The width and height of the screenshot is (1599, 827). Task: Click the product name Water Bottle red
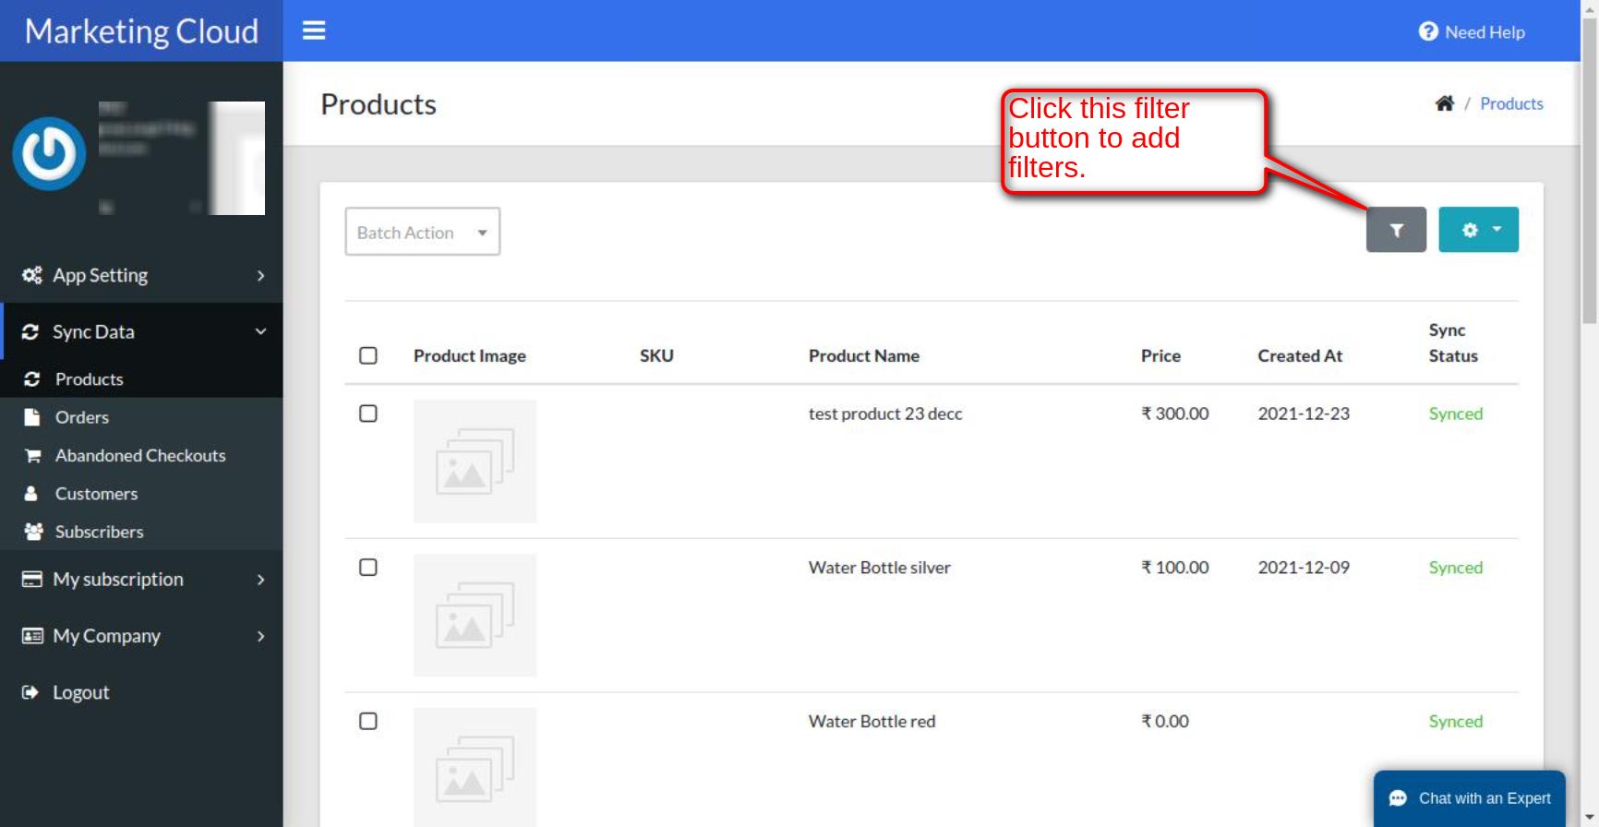(872, 721)
